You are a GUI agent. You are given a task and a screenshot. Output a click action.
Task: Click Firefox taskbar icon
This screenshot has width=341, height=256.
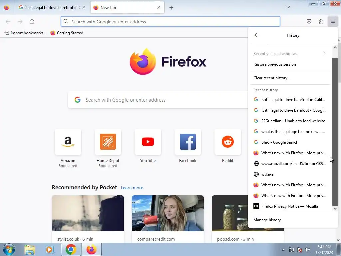tap(91, 249)
